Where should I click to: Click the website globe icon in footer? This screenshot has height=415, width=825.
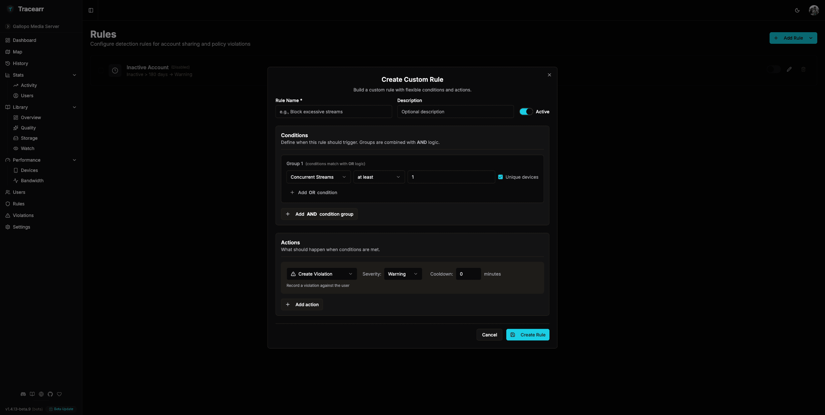pos(41,394)
